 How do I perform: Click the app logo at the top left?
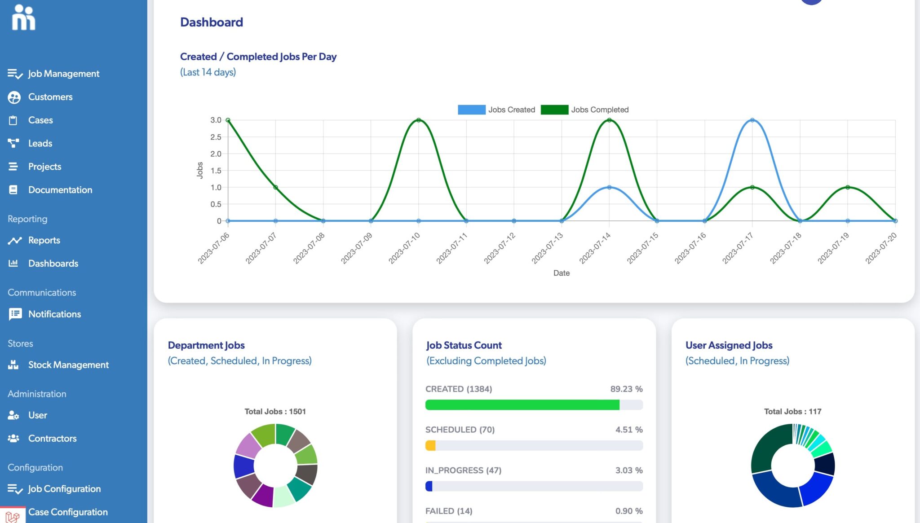tap(22, 18)
